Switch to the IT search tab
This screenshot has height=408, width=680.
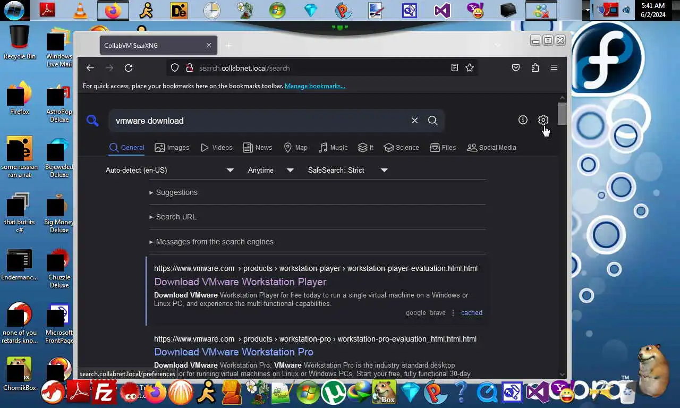click(365, 148)
